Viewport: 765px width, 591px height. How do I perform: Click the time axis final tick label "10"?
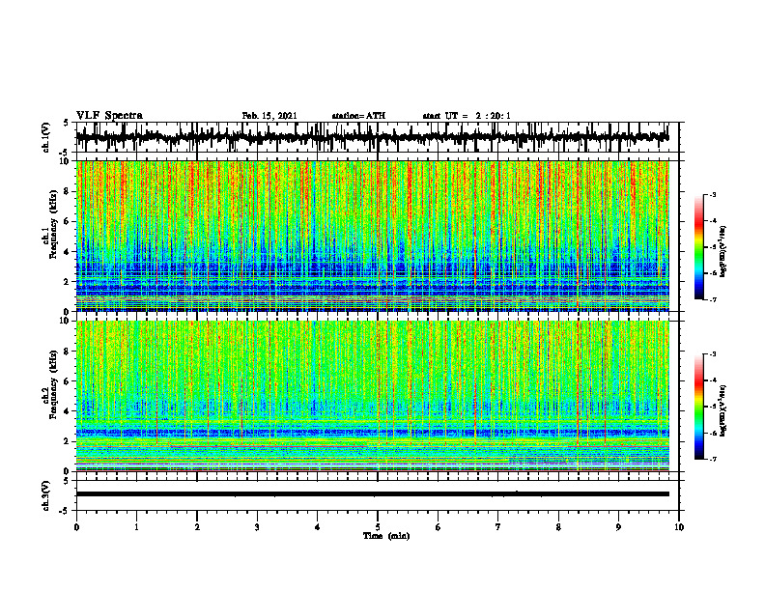pos(679,527)
